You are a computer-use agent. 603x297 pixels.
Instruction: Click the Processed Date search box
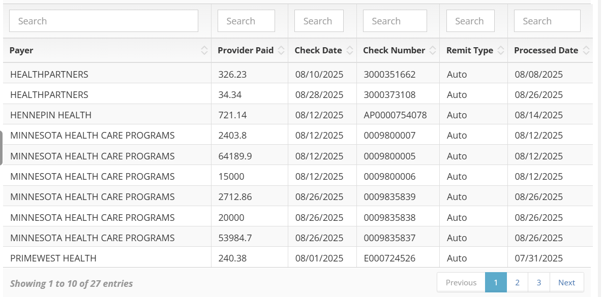click(x=547, y=21)
